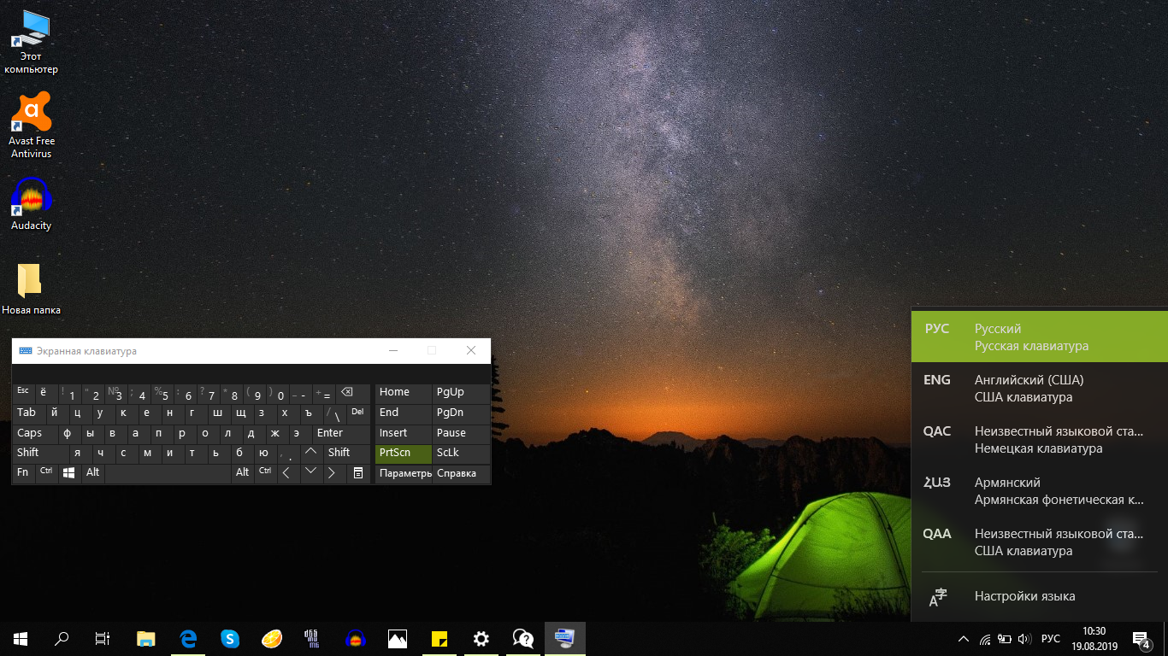Select Армянский phonetic keyboard layout

[1040, 491]
